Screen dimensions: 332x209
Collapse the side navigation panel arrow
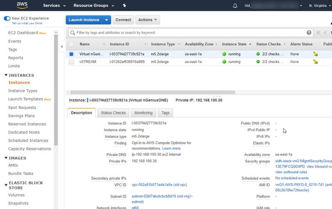[x=62, y=46]
